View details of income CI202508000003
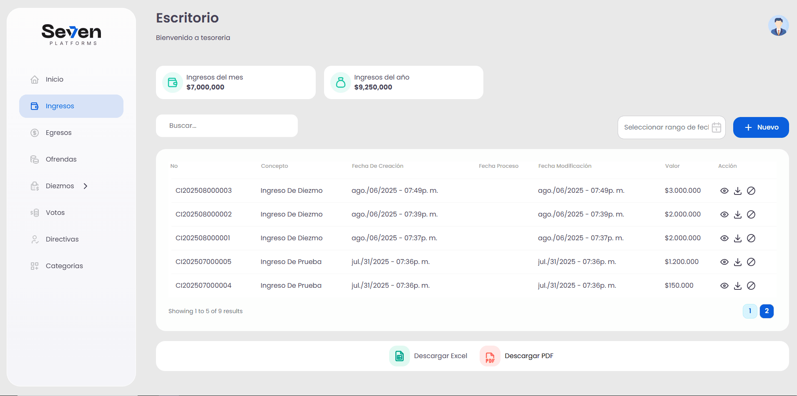 (x=724, y=191)
